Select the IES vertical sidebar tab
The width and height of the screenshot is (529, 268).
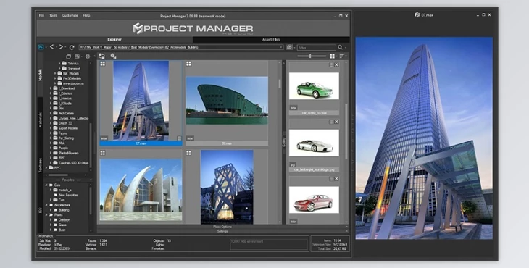[x=41, y=210]
